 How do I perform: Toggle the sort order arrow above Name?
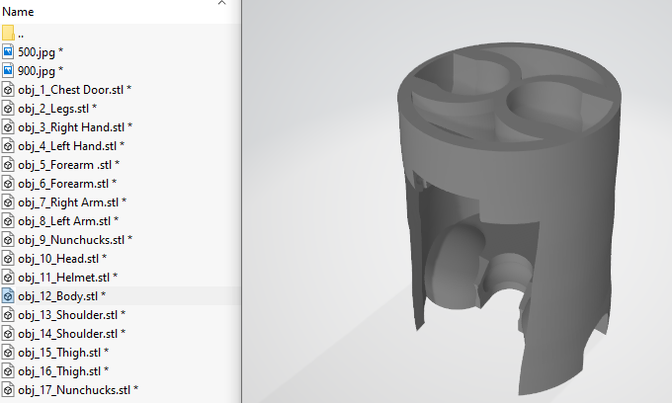221,3
